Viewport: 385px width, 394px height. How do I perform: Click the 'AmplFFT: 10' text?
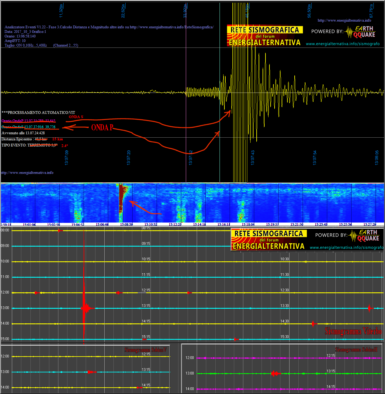[15, 41]
